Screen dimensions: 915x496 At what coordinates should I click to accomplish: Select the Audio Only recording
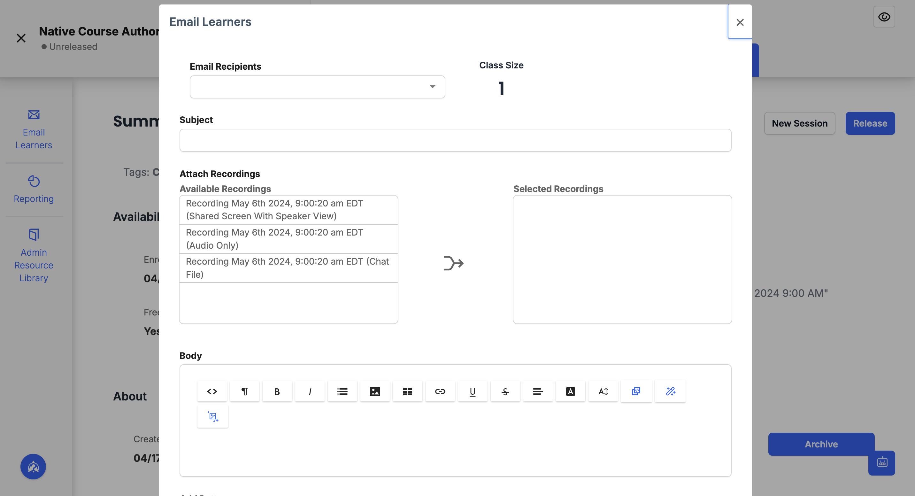288,239
